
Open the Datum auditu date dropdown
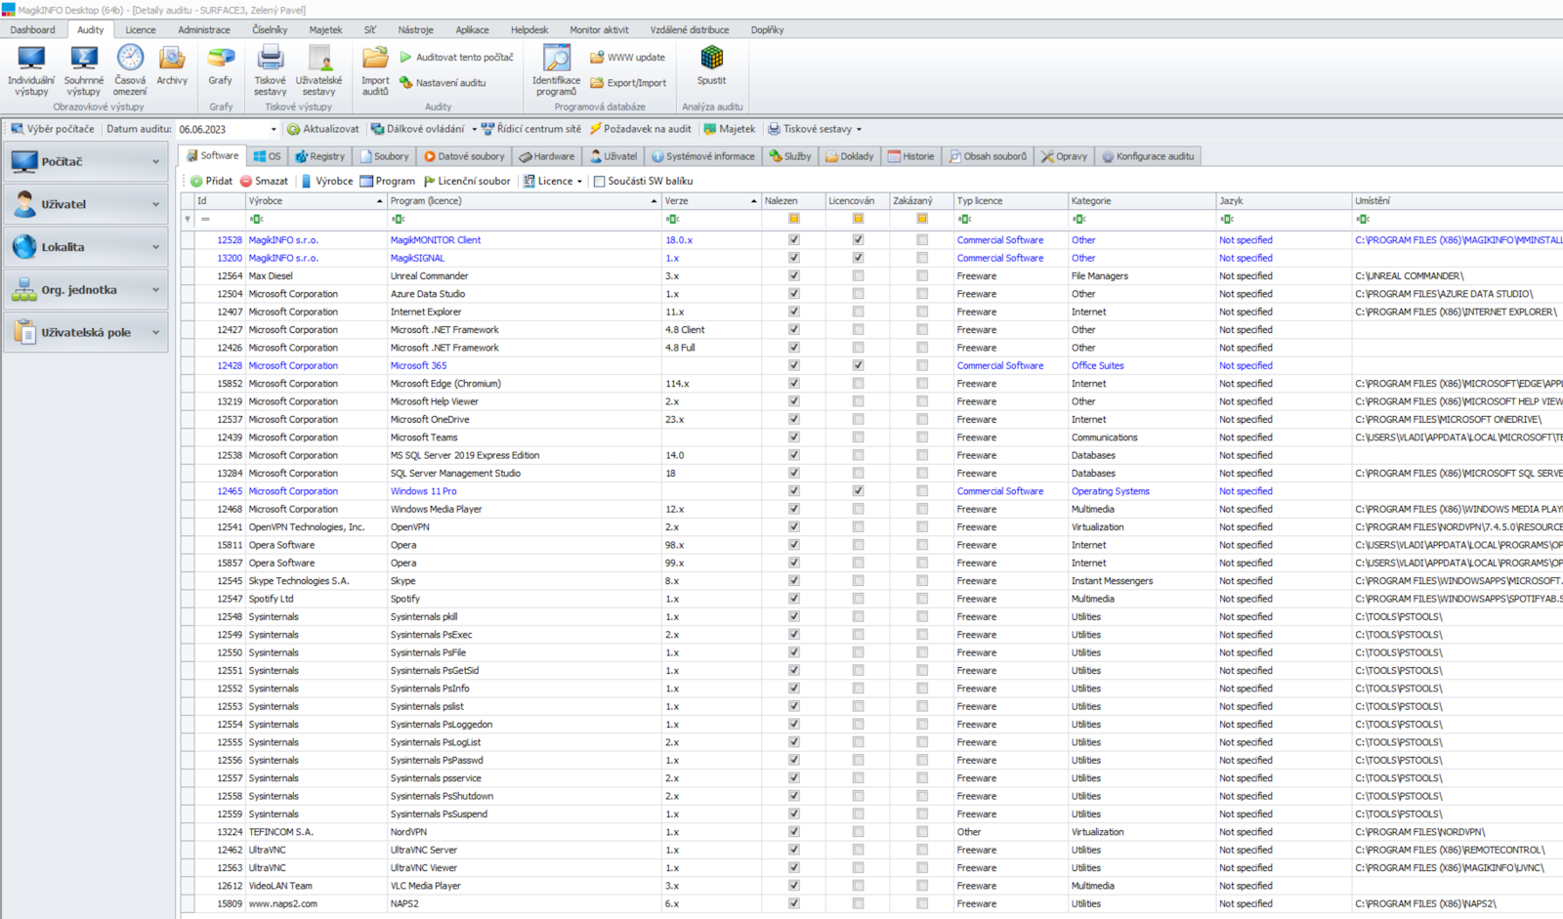coord(274,130)
